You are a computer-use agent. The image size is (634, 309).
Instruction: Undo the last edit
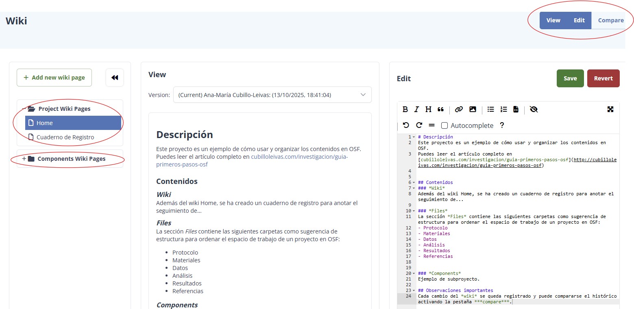pyautogui.click(x=405, y=125)
